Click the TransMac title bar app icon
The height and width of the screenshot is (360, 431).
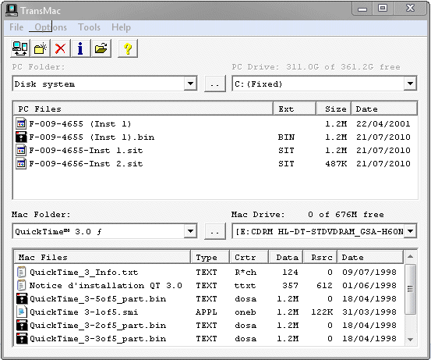point(12,10)
